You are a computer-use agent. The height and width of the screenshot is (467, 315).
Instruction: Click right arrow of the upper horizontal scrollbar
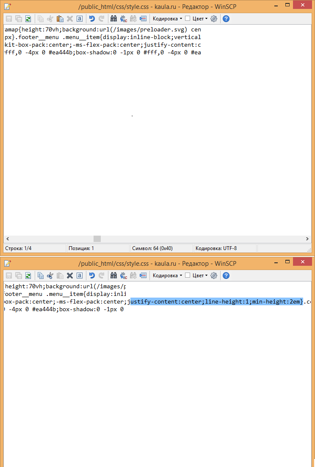pyautogui.click(x=308, y=239)
